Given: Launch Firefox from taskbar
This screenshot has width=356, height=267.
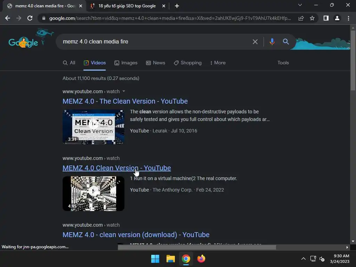Looking at the screenshot, I should click(201, 259).
